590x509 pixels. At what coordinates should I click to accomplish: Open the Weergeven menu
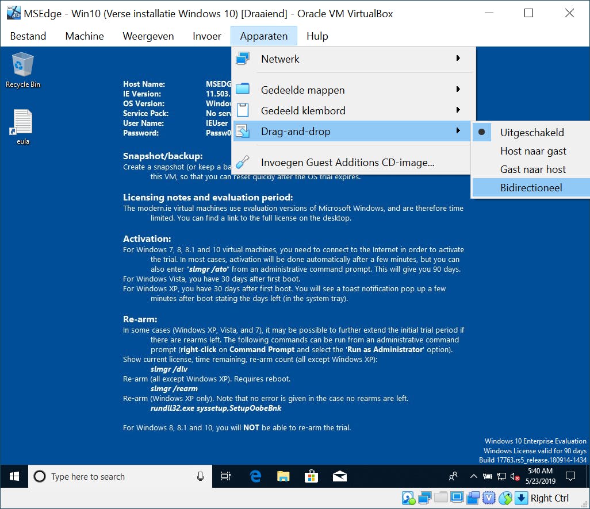tap(148, 36)
